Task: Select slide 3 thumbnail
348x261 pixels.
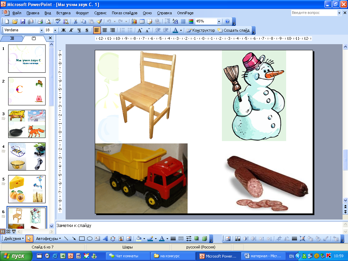Action: pyautogui.click(x=27, y=124)
